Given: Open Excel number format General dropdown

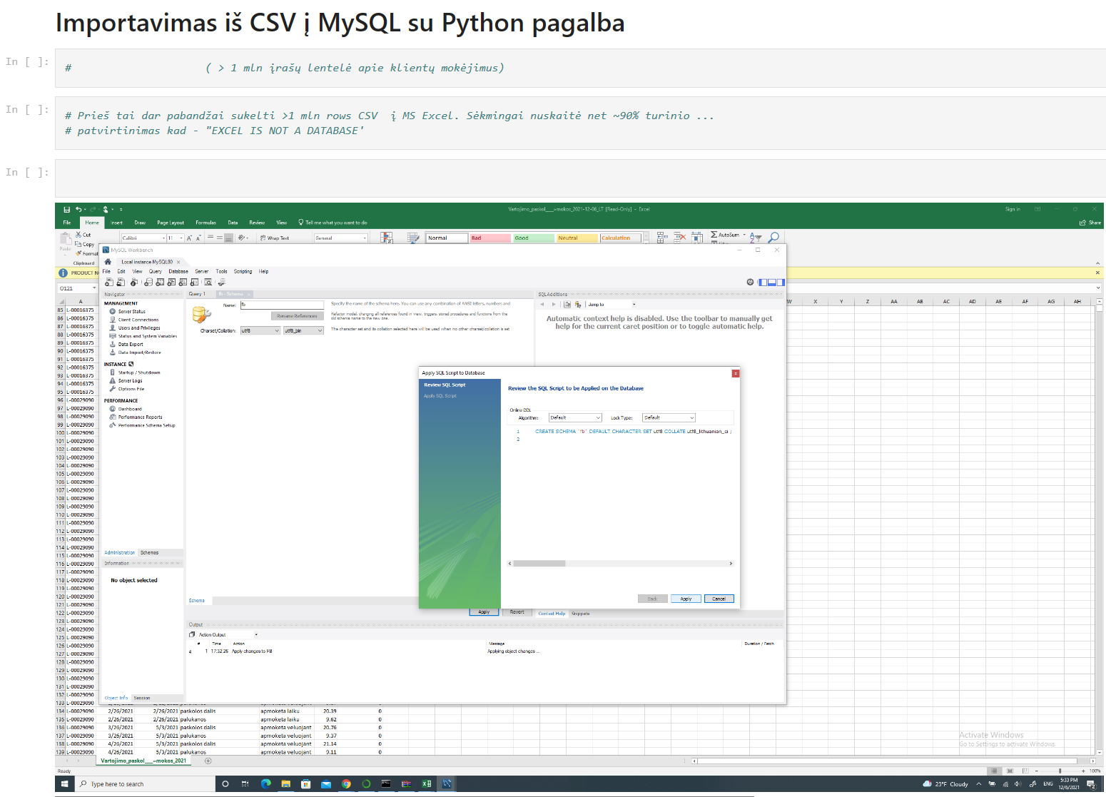Looking at the screenshot, I should [365, 238].
